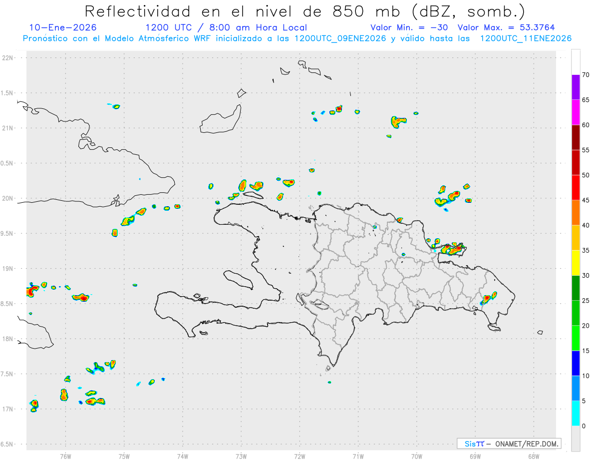599x463 pixels.
Task: Click the title 'Reflectividad en el nivel de 850 mb'
Action: (x=242, y=11)
